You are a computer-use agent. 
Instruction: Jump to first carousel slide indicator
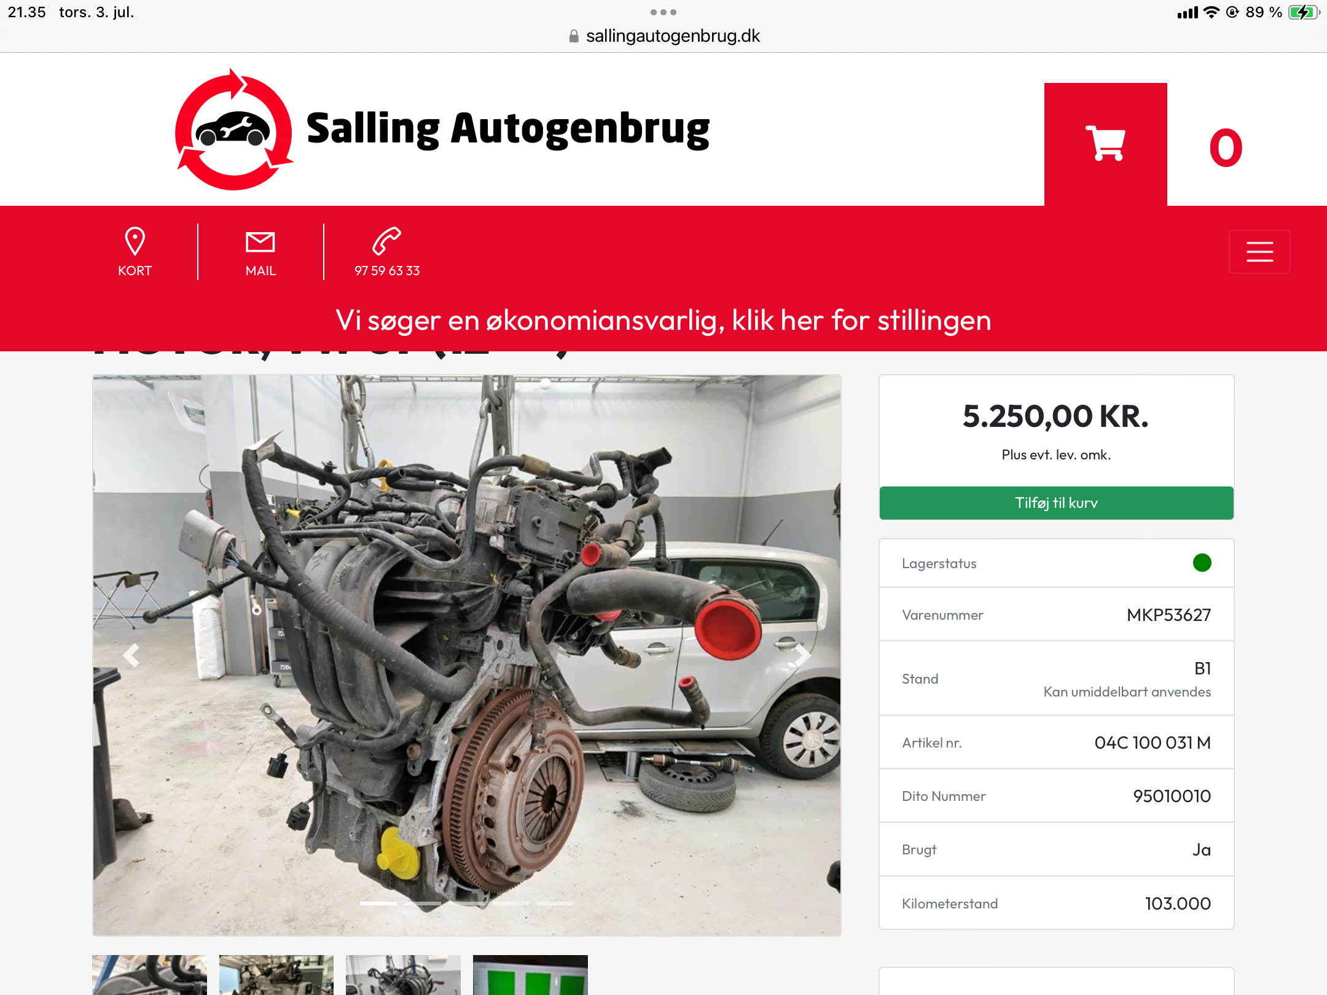[378, 903]
